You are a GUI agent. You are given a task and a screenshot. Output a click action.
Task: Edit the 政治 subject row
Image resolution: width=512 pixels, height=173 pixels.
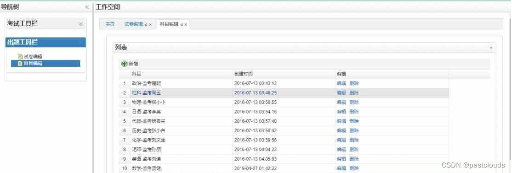pos(341,83)
